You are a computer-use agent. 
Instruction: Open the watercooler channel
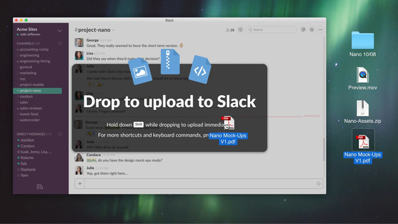[29, 120]
